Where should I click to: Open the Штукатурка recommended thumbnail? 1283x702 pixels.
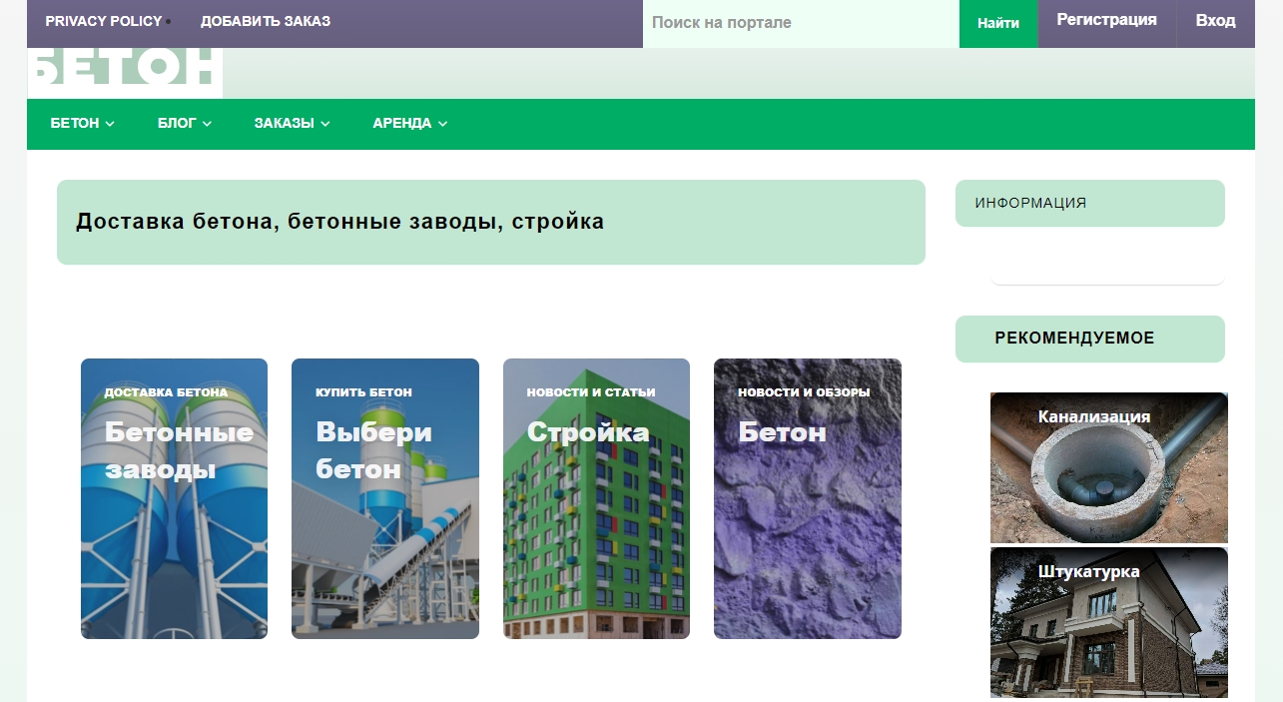pos(1109,622)
